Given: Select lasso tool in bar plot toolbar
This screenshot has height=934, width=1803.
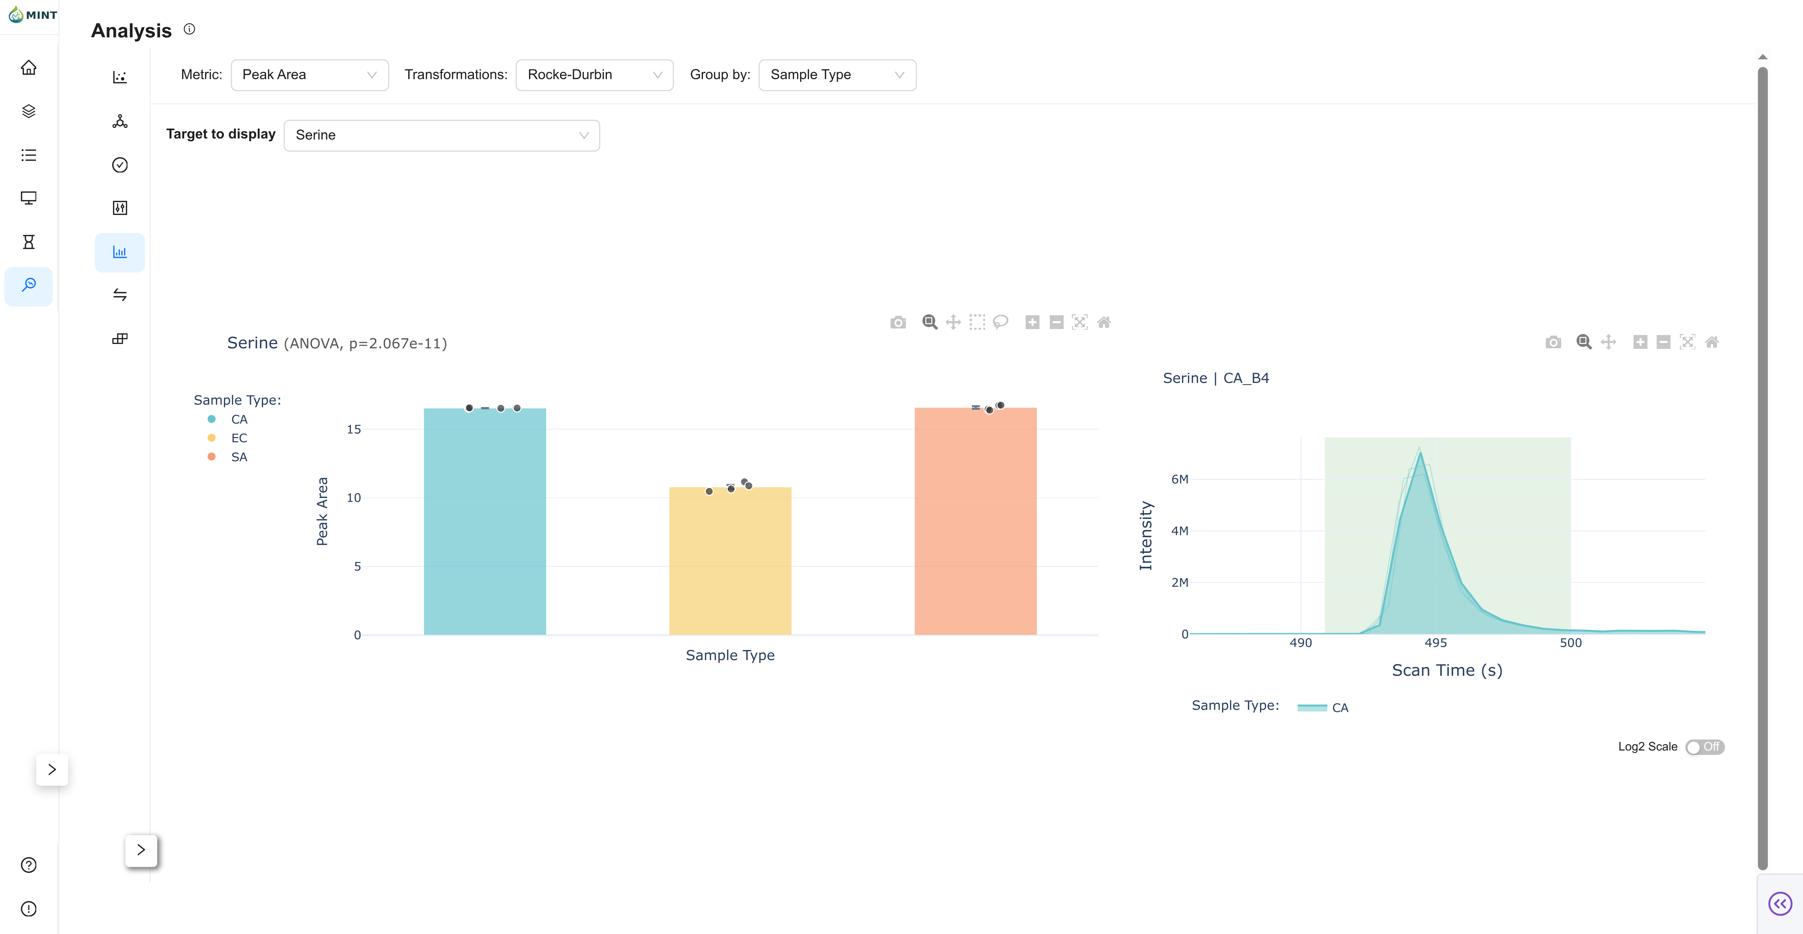Looking at the screenshot, I should [1001, 323].
